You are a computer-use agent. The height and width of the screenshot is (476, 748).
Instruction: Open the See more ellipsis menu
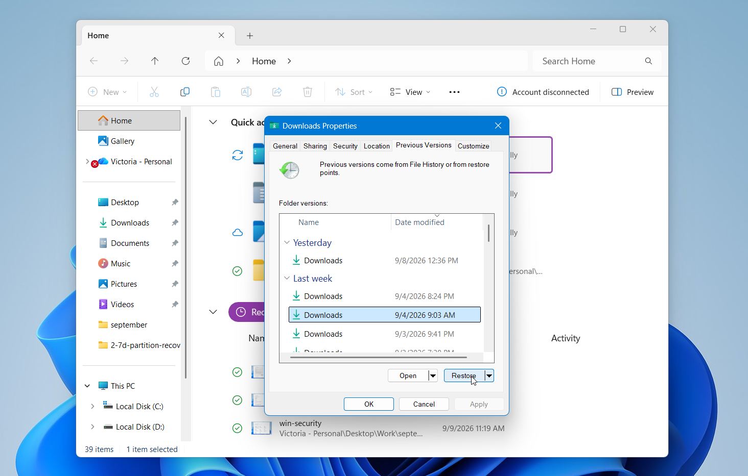tap(454, 92)
